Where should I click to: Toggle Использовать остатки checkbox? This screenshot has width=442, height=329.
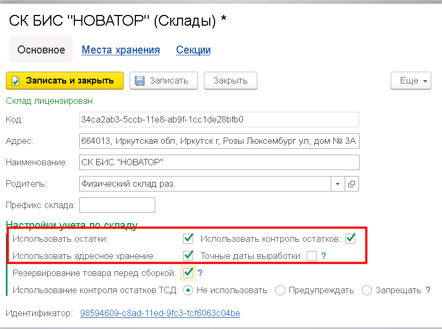tap(188, 239)
